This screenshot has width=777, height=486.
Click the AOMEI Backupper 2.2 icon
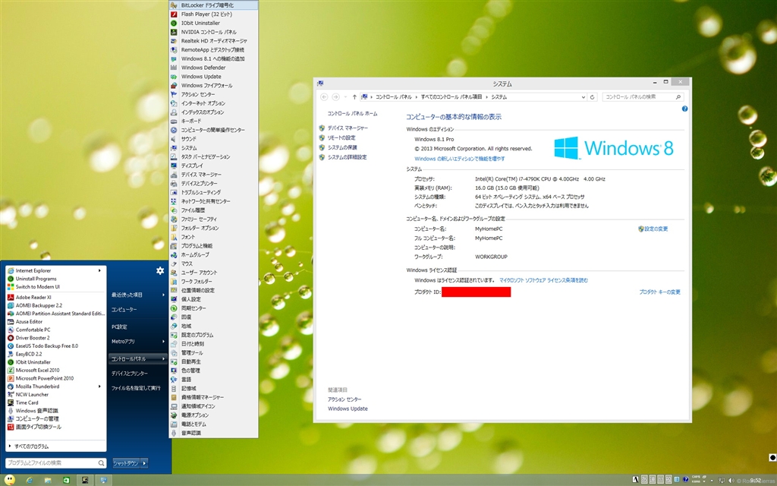[x=11, y=305]
